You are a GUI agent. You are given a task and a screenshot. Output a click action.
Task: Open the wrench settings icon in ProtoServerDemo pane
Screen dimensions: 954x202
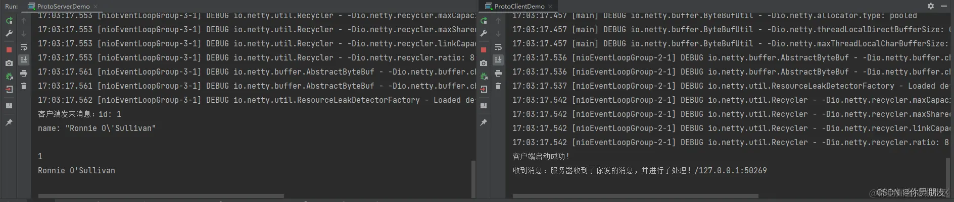coord(9,33)
